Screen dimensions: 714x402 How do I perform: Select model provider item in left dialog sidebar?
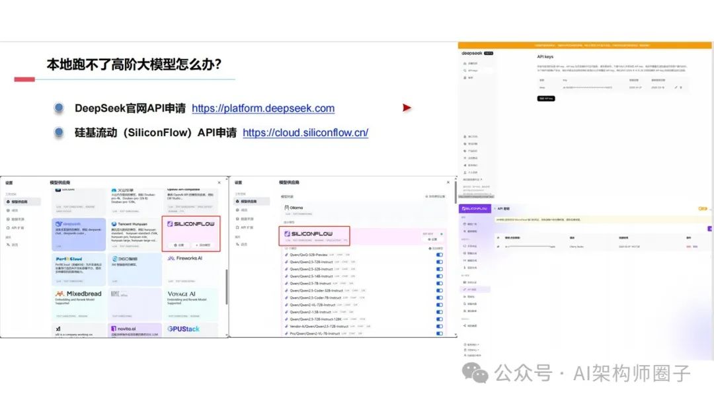[21, 202]
